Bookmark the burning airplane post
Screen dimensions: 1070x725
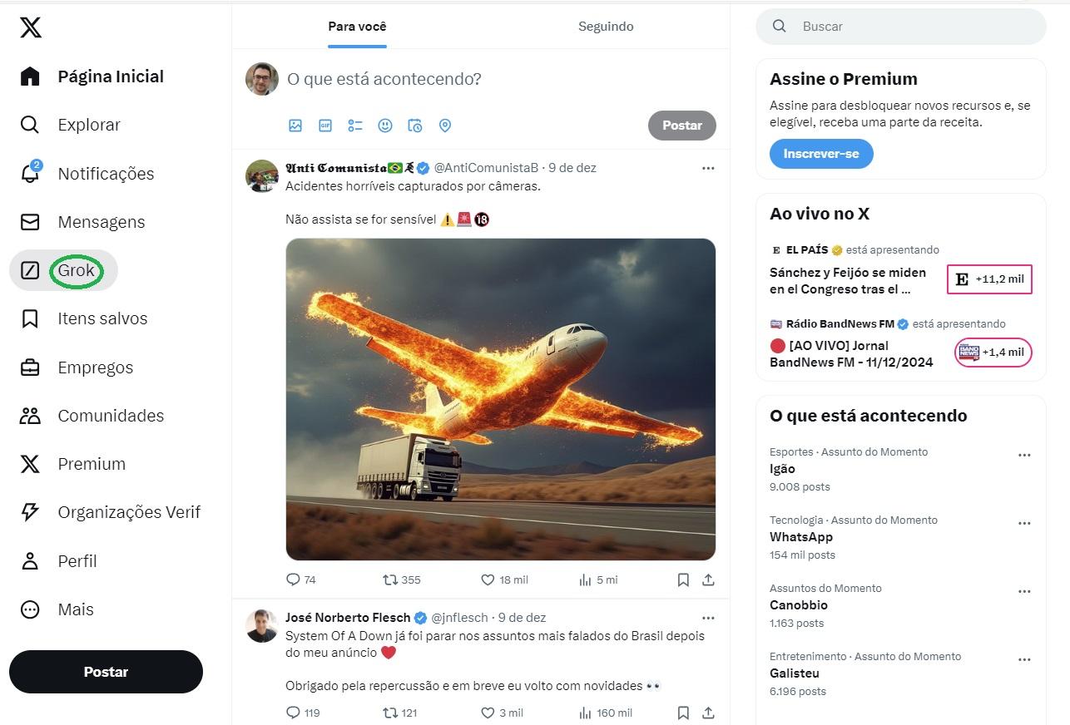683,580
